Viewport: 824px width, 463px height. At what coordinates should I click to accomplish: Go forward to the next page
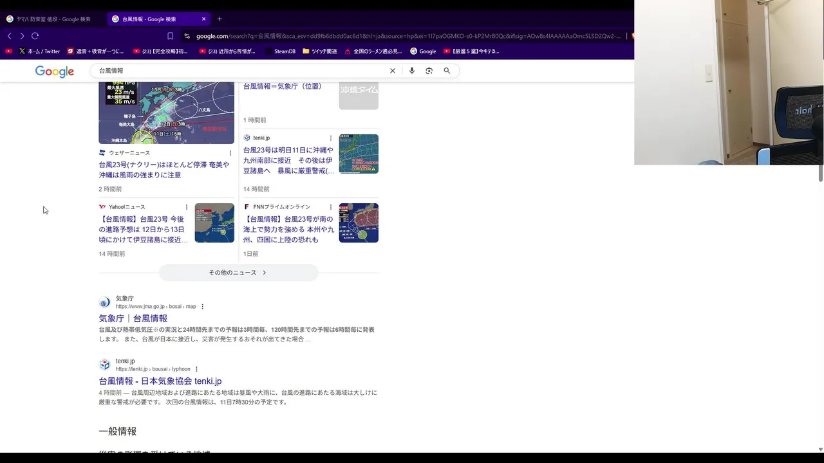click(x=22, y=36)
